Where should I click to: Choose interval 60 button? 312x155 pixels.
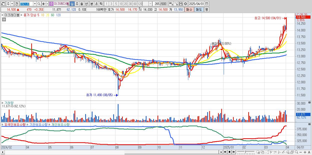(x=135, y=4)
